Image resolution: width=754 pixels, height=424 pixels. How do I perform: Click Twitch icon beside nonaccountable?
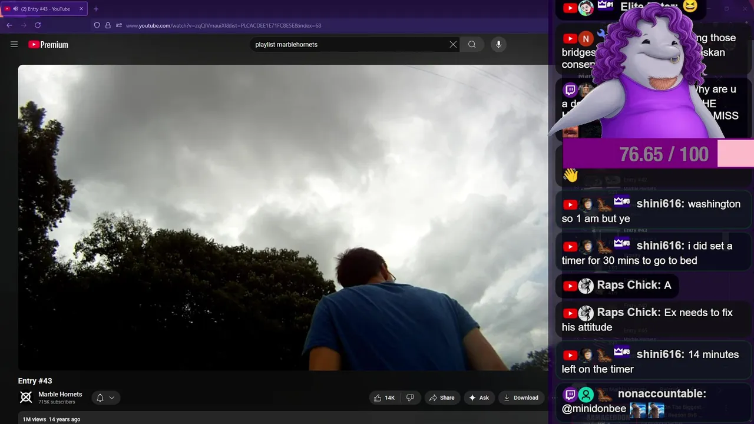(570, 394)
